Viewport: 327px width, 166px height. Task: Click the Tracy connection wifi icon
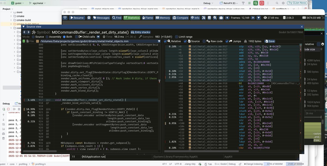point(65,18)
